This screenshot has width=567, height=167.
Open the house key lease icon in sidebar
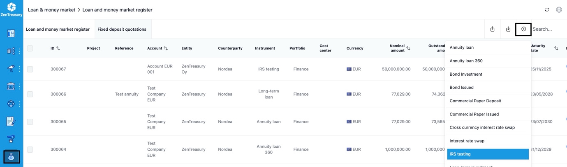click(11, 139)
